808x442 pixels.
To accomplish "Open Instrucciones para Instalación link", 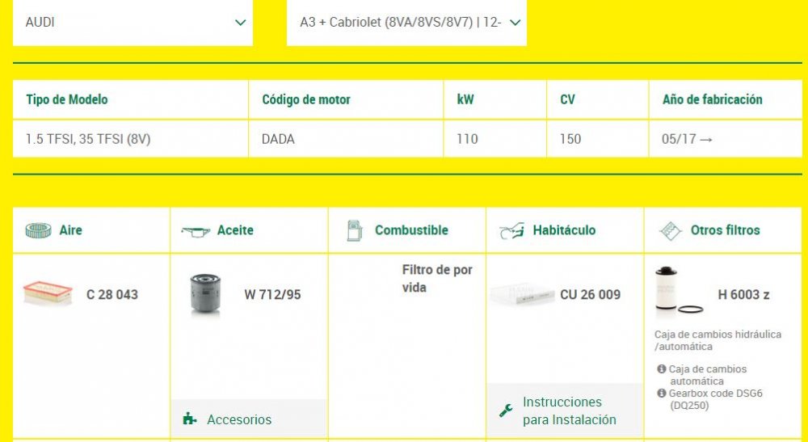I will 570,410.
